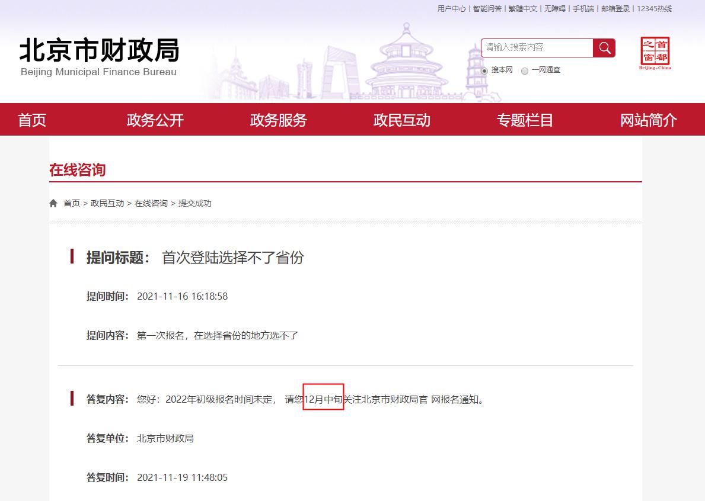Image resolution: width=705 pixels, height=501 pixels.
Task: Open the 政民互动 menu
Action: point(402,119)
